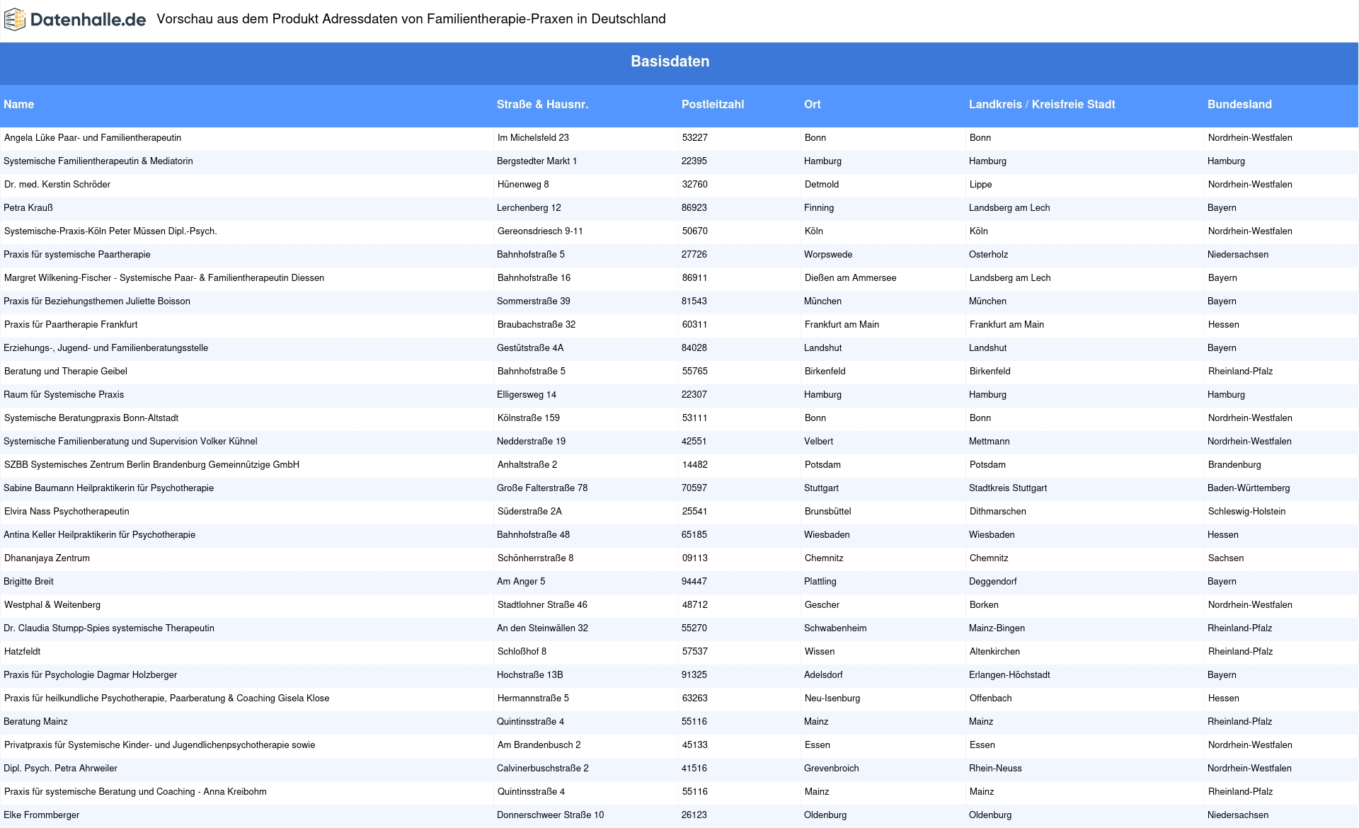Select Angela Lüke Paar- und Familientherapeutin entry
This screenshot has height=828, width=1359.
pyautogui.click(x=93, y=138)
